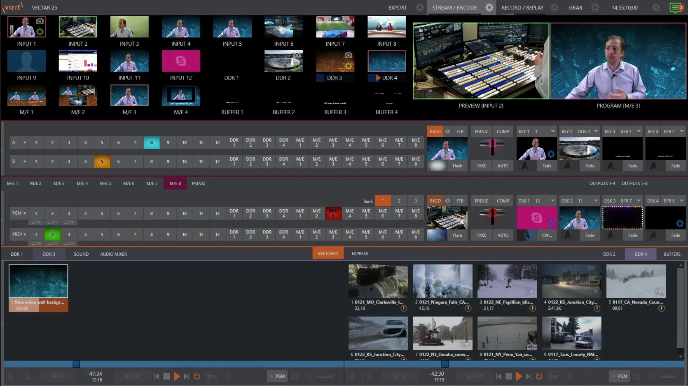Switch to the AUDIO MIXER tab
Image resolution: width=688 pixels, height=386 pixels.
tap(113, 254)
